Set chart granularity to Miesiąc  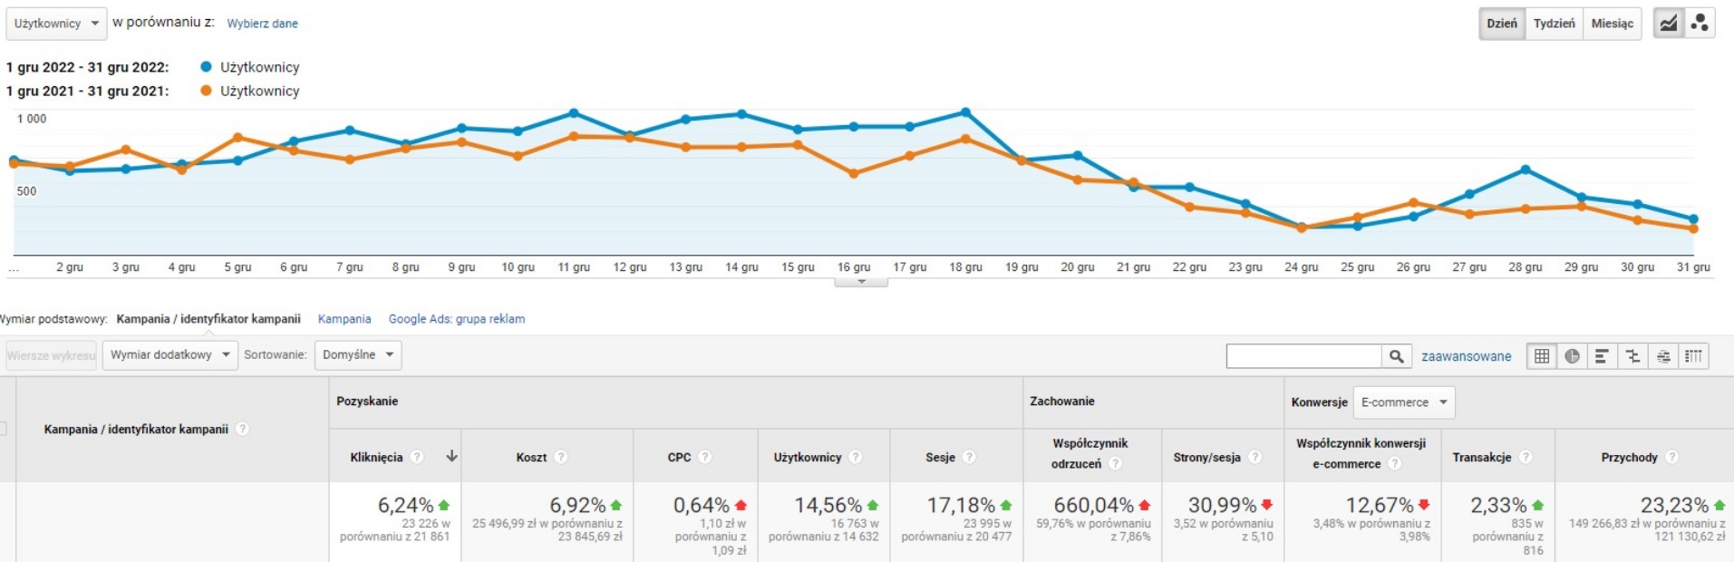point(1612,24)
